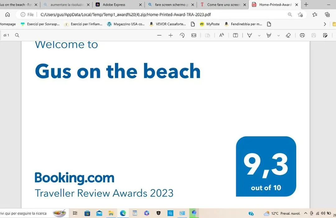Open the browser zoom indicator in address bar

pyautogui.click(x=290, y=15)
